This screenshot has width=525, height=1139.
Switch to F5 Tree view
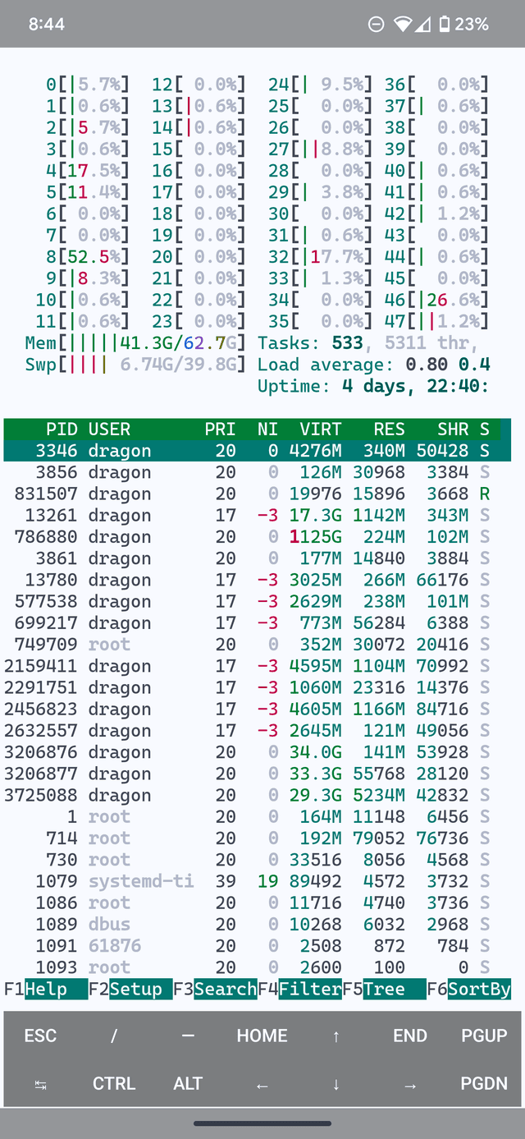click(x=384, y=989)
